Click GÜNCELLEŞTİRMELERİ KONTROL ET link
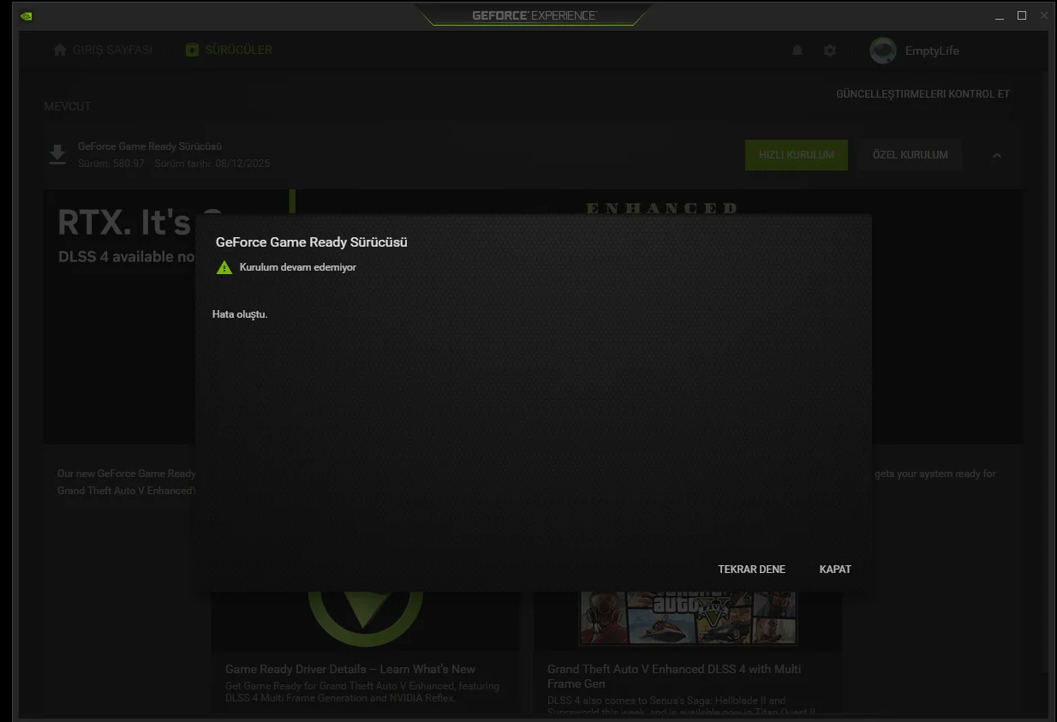This screenshot has height=722, width=1057. click(x=923, y=94)
